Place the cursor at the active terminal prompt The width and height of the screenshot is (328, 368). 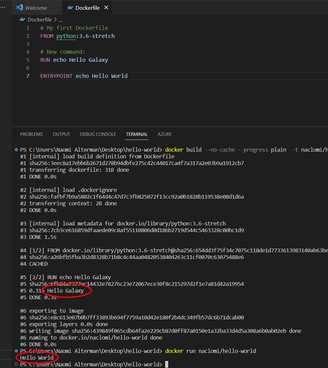coord(166,364)
